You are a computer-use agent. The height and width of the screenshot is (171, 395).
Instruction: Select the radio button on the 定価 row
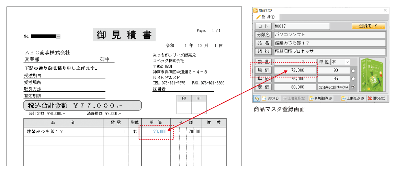click(x=353, y=87)
